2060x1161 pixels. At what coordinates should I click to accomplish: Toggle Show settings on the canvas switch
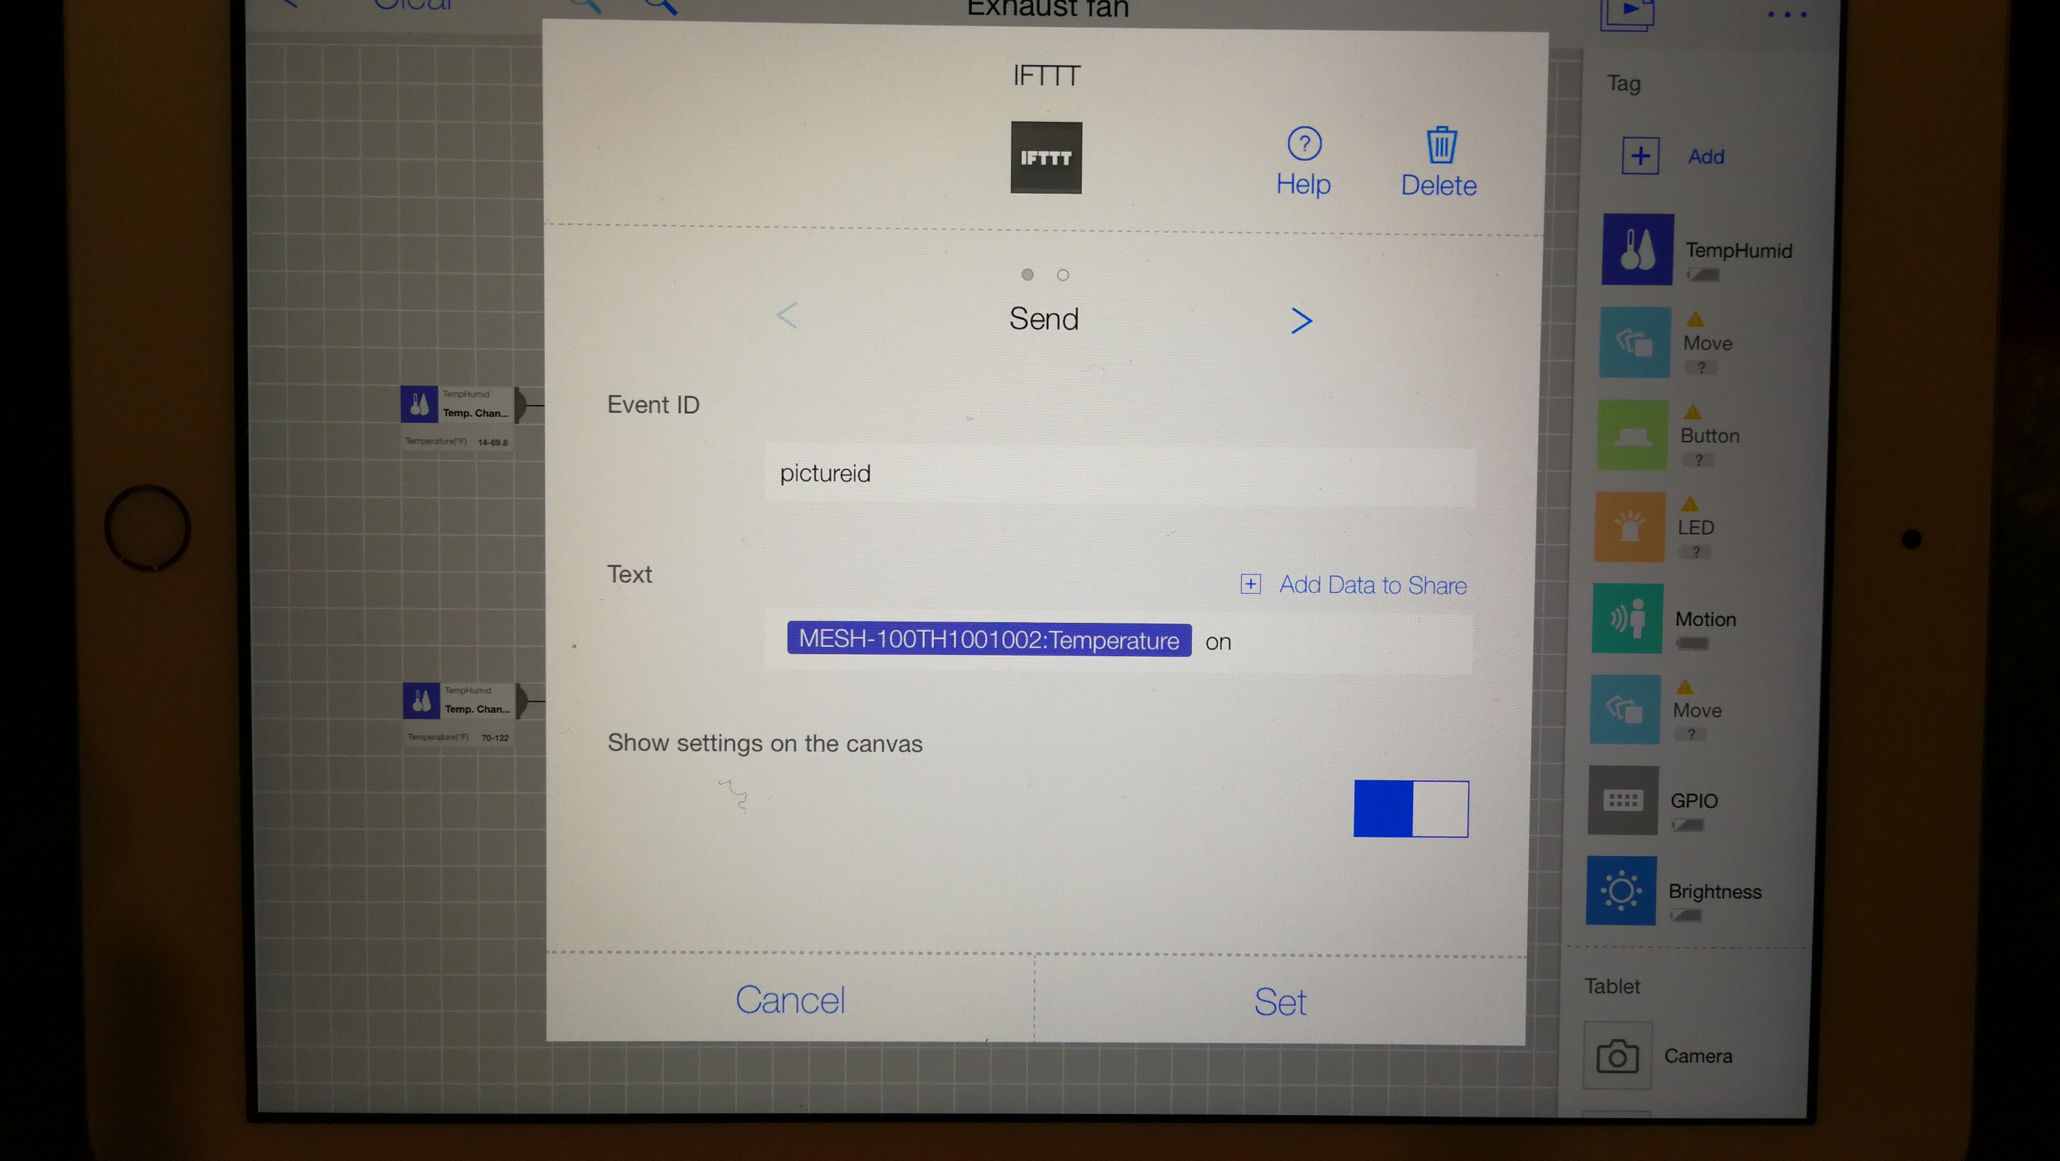(x=1411, y=808)
